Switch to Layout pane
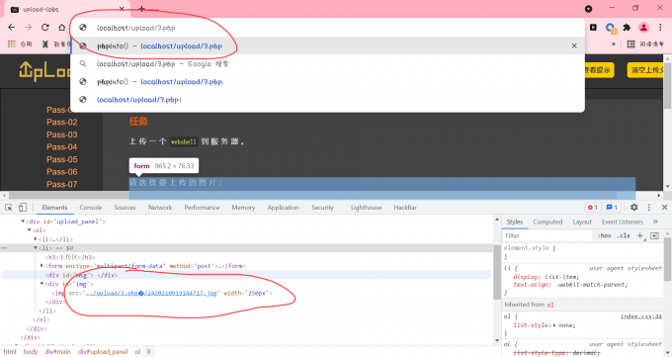The height and width of the screenshot is (357, 672). tap(582, 222)
